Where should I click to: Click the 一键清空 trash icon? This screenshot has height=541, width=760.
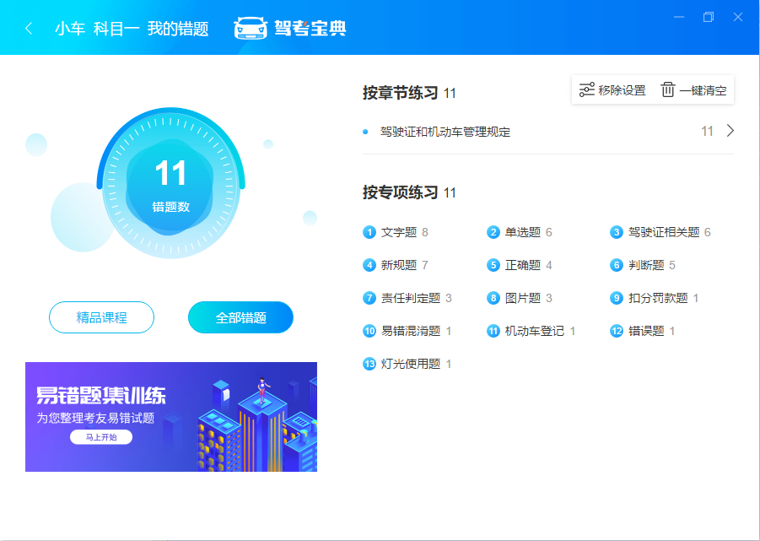point(667,89)
